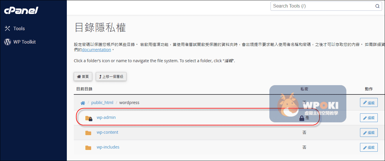This screenshot has width=385, height=161.
Task: Navigate to public_html in breadcrumb
Action: [x=102, y=103]
